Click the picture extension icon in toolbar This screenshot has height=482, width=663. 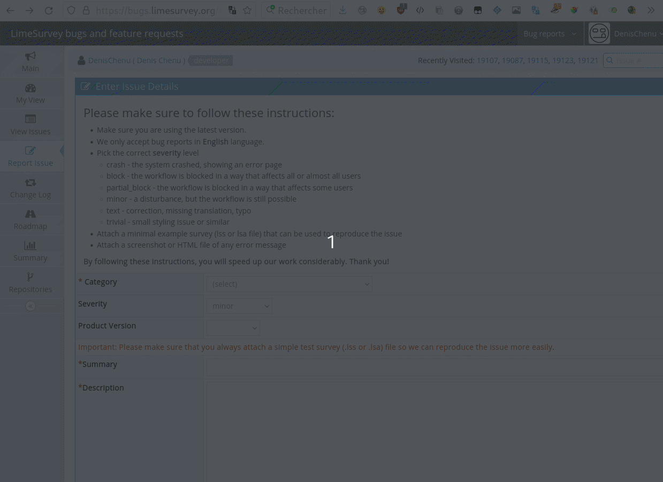516,10
